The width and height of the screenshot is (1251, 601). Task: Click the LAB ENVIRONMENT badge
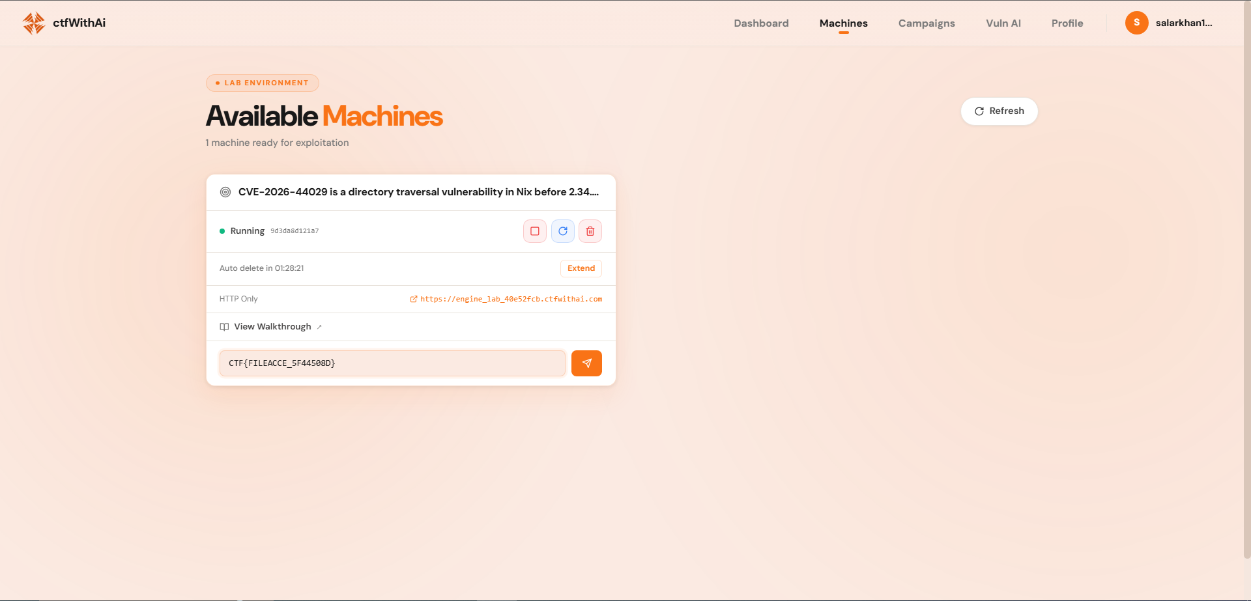(x=263, y=83)
